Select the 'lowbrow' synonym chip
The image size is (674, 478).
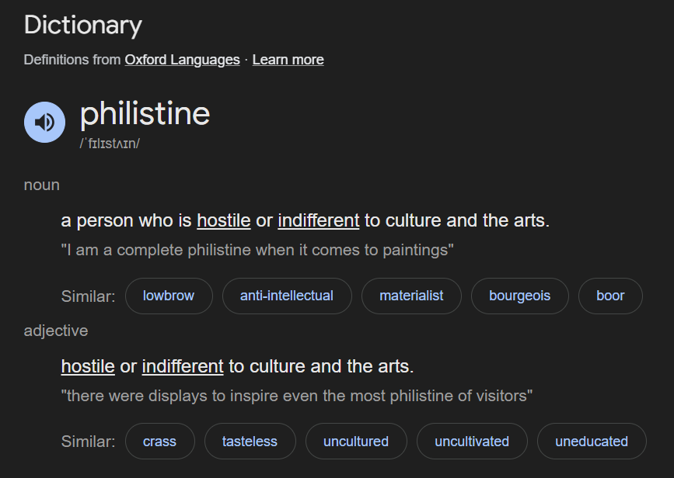169,296
